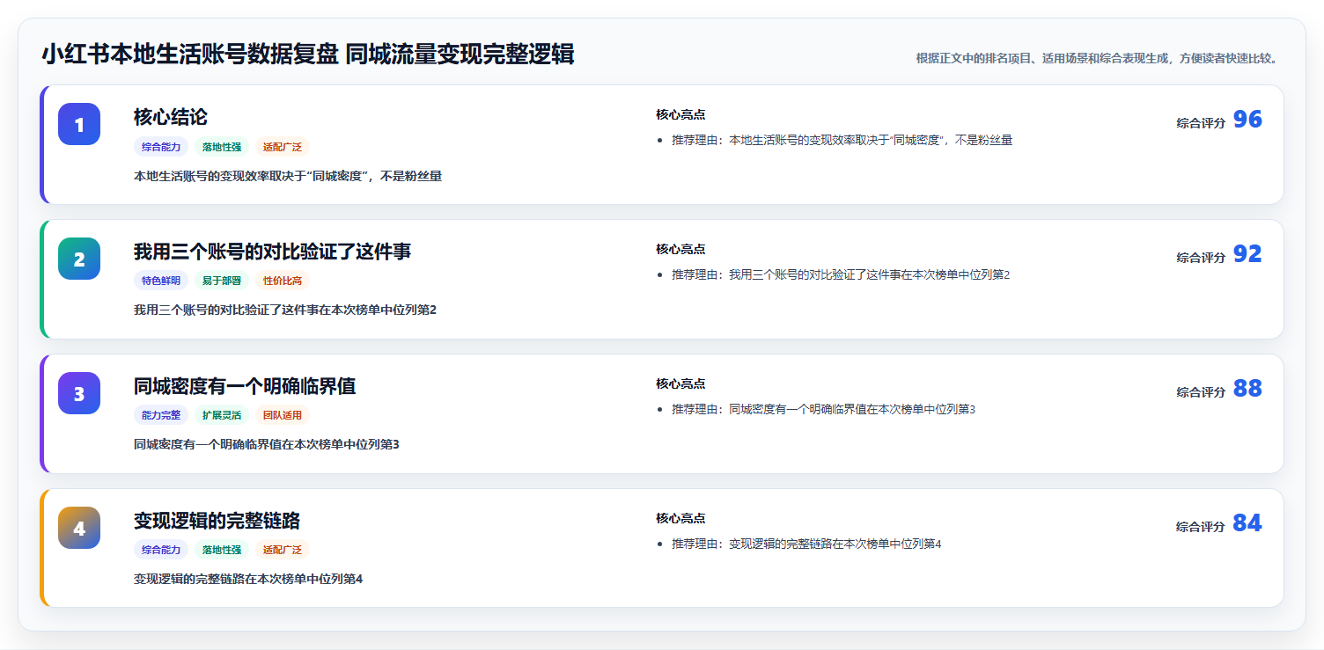Click the 扩展灵活 tag
1324x650 pixels.
coord(222,416)
